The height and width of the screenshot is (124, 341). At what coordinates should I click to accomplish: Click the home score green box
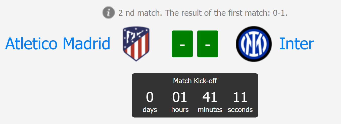point(182,44)
